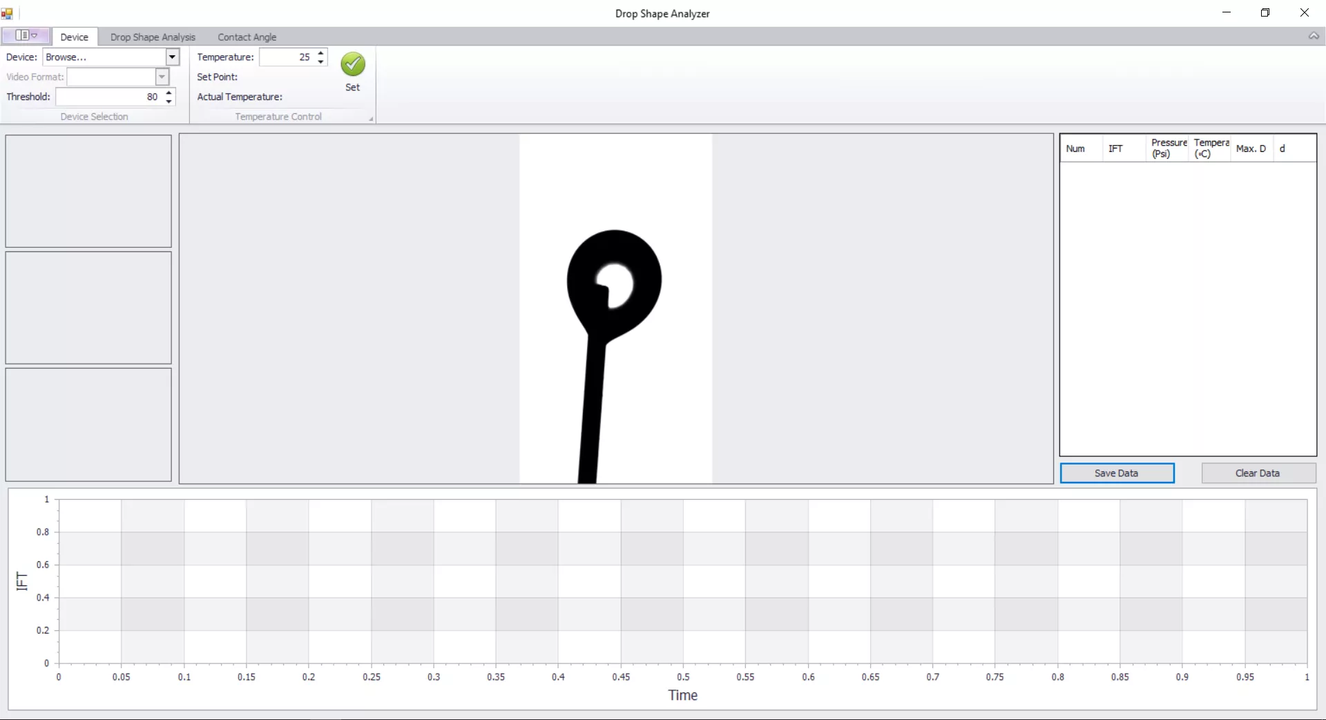
Task: Decrease the Threshold value with down arrow
Action: coord(169,101)
